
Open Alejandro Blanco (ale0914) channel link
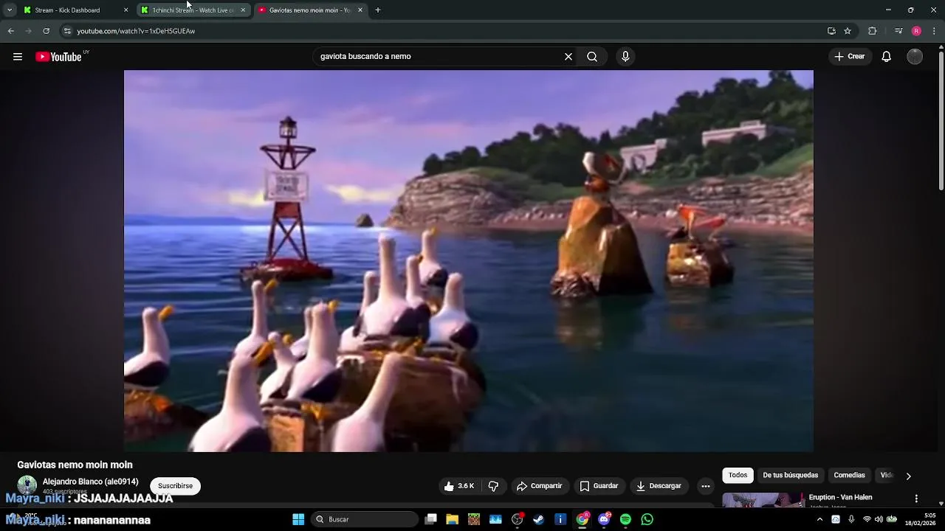(x=90, y=482)
